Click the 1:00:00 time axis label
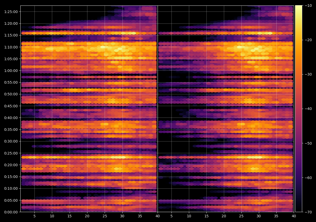This screenshot has height=222, width=316. [11, 71]
